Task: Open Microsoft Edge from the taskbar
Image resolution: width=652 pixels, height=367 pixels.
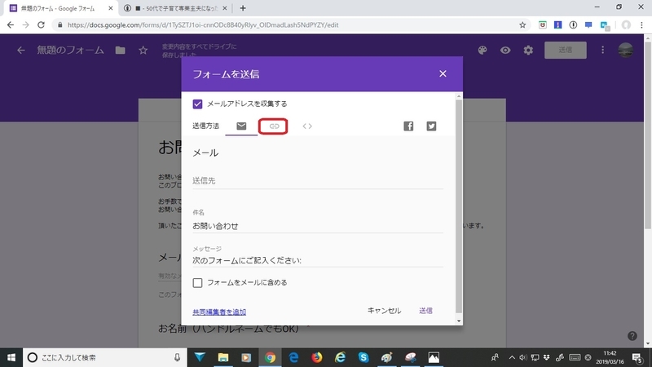Action: (x=293, y=357)
